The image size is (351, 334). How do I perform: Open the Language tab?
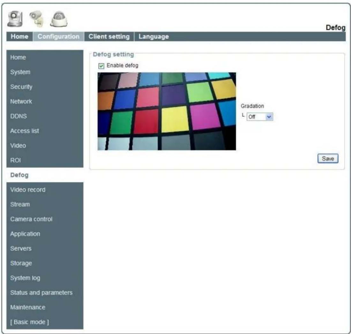coord(153,36)
